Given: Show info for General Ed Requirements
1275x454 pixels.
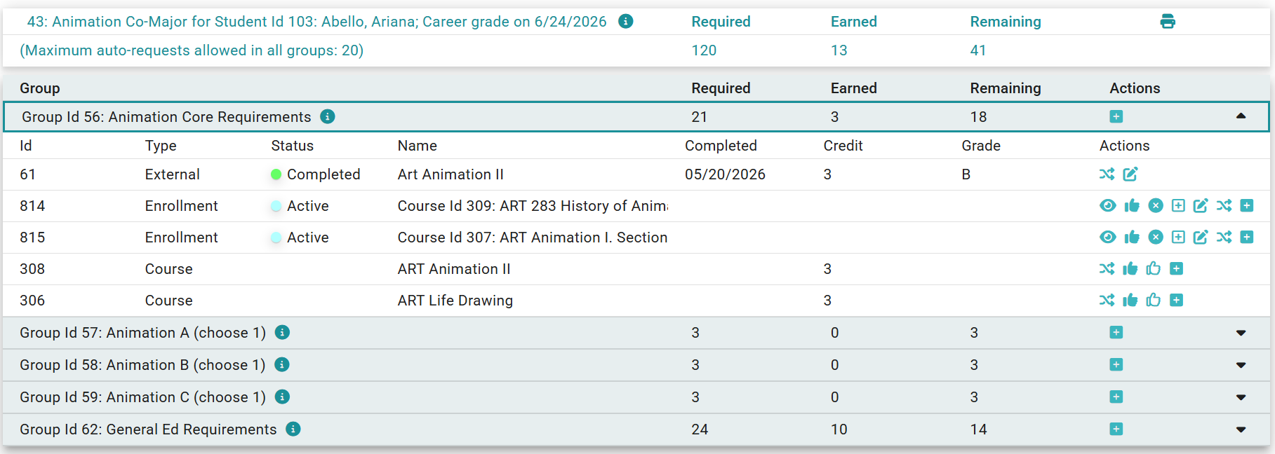Looking at the screenshot, I should pyautogui.click(x=293, y=429).
